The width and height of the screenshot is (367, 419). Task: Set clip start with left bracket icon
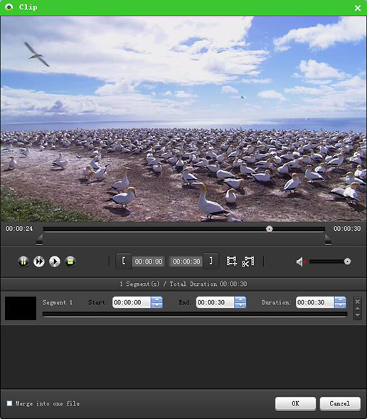124,261
